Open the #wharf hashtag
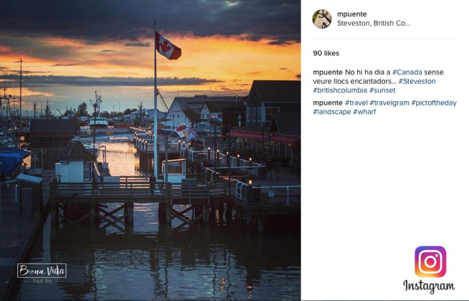The image size is (469, 301). pos(364,112)
